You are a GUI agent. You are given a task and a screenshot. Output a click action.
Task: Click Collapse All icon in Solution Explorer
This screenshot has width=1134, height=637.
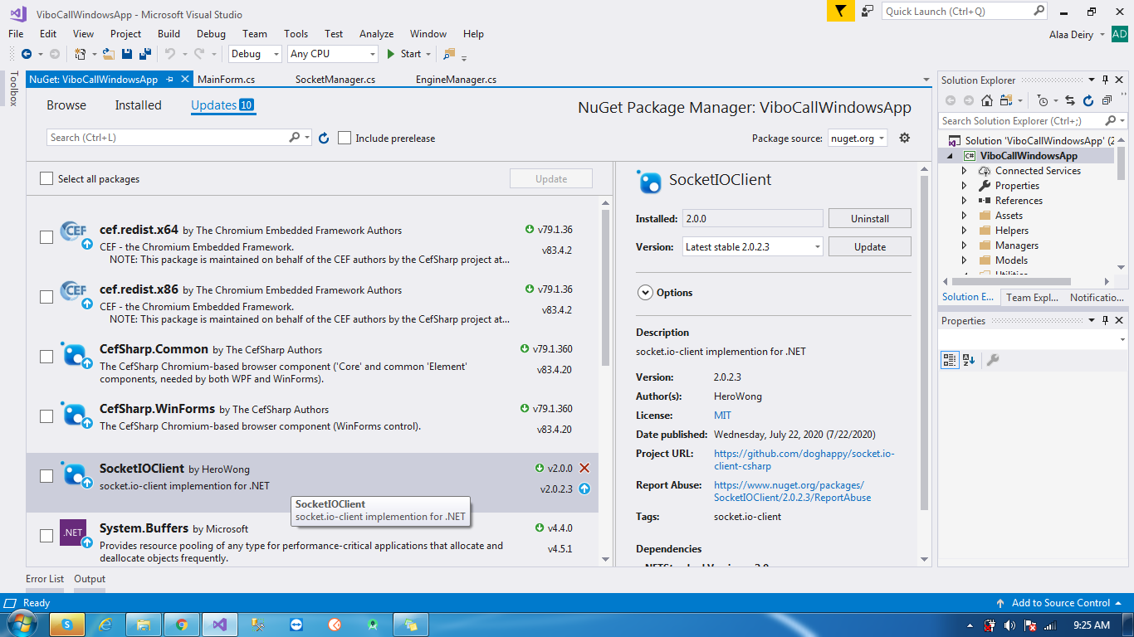(1107, 100)
